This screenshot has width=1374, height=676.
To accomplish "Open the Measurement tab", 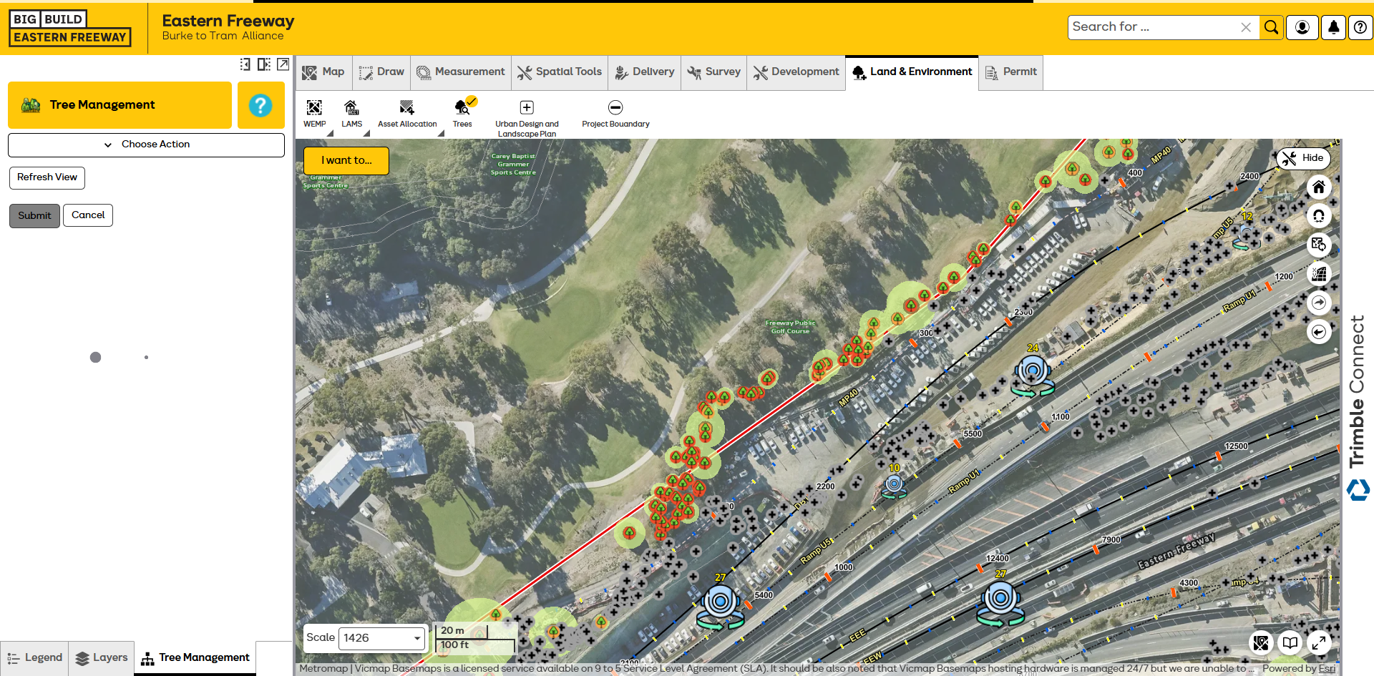I will coord(461,72).
